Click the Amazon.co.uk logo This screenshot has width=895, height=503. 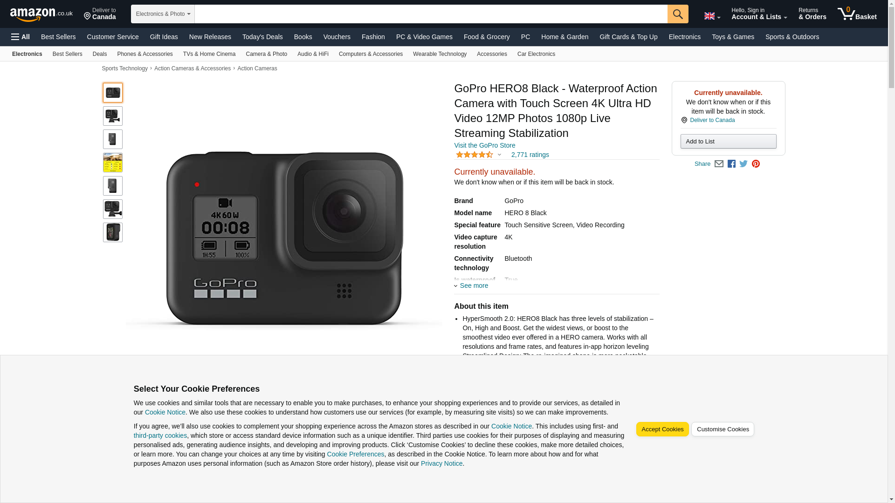(41, 14)
